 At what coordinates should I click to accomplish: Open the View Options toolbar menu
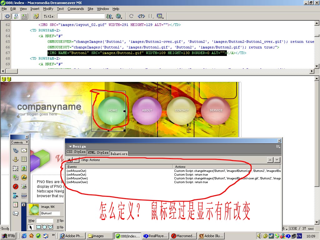coord(160,16)
